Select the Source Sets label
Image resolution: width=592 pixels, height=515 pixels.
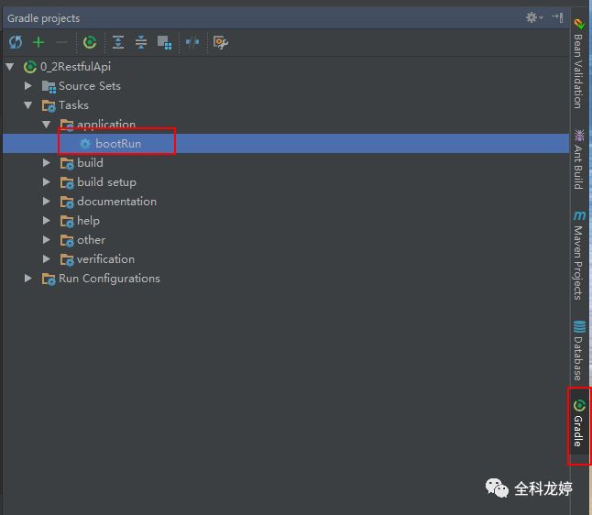point(90,86)
